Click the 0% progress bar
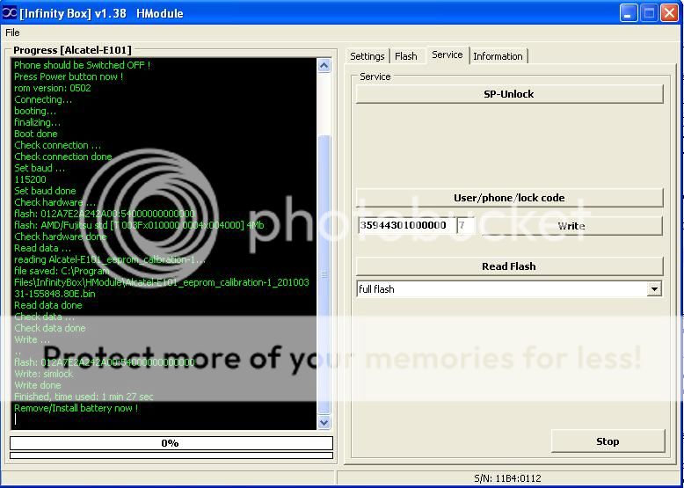684x488 pixels. [171, 443]
